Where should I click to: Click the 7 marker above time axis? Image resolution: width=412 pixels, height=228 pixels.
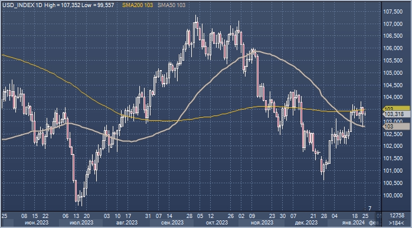coord(370,209)
